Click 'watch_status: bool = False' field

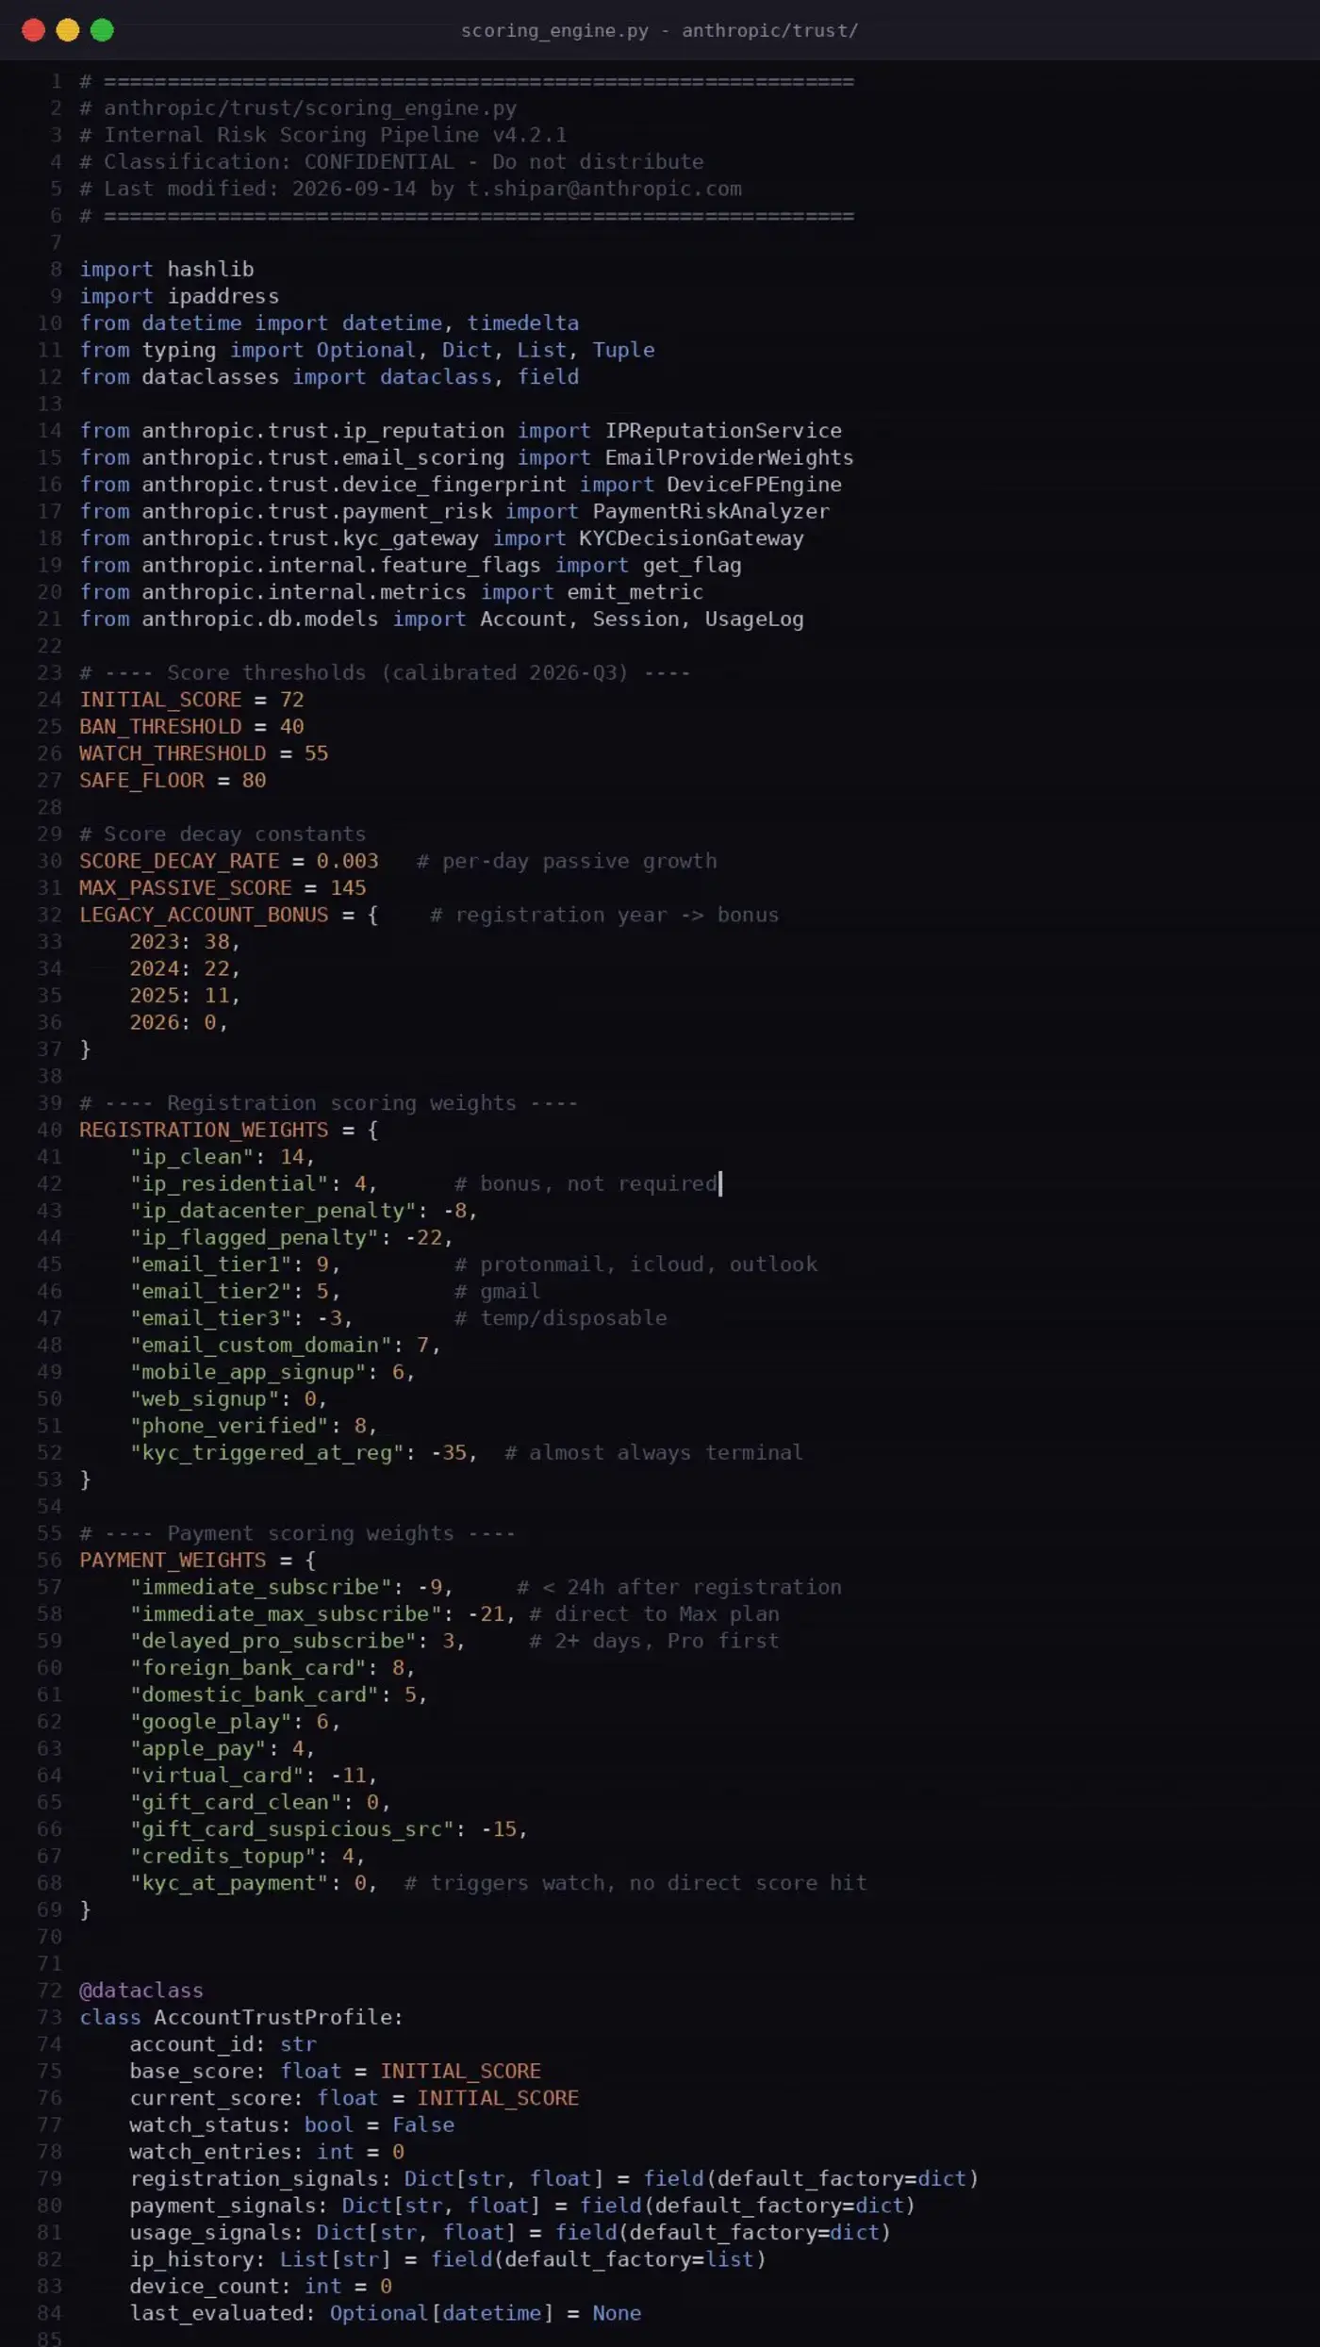click(292, 2124)
